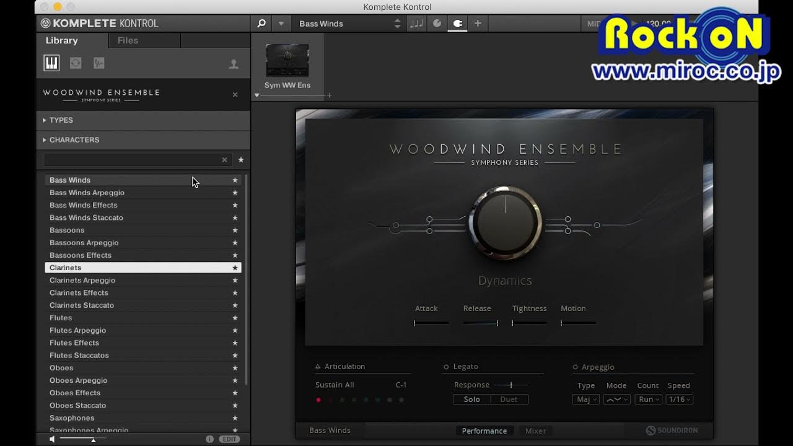Open the plug-in chain triangle menu
This screenshot has width=793, height=446.
[x=257, y=95]
